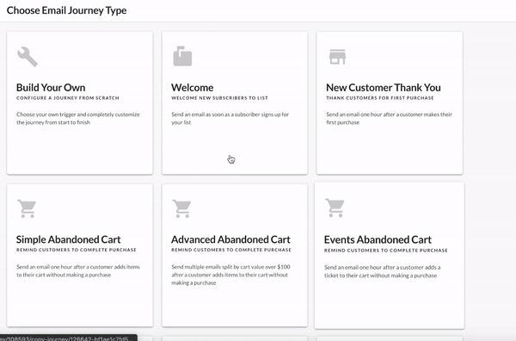Pick the Advanced Abandoned Cart heading
The image size is (516, 341).
pyautogui.click(x=230, y=239)
